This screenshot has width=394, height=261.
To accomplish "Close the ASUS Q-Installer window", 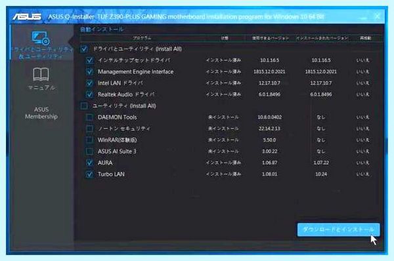I will click(x=378, y=16).
